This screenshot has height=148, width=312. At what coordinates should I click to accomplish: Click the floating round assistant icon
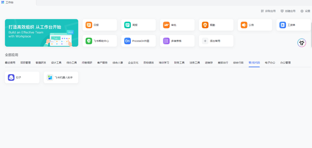coord(302,43)
